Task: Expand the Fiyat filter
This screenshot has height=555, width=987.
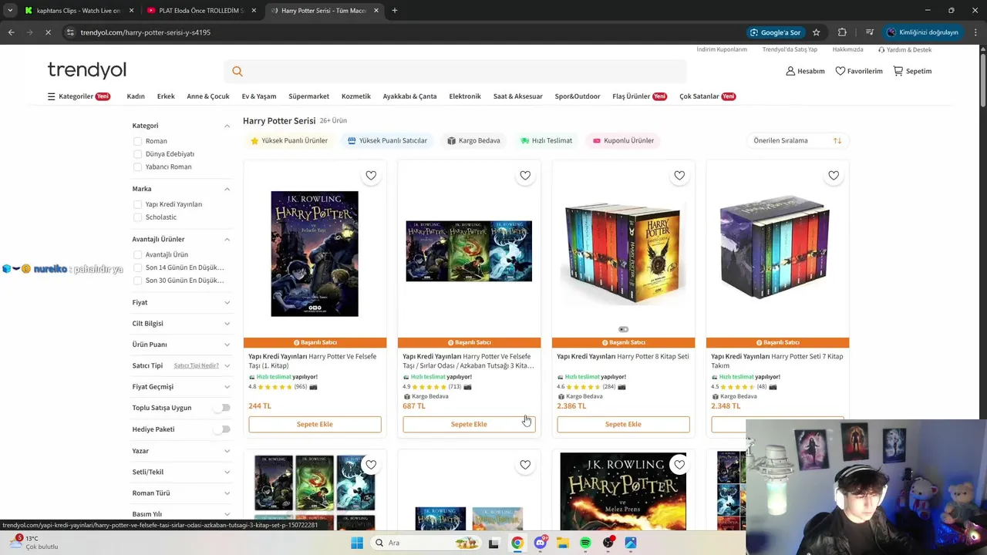Action: coord(227,302)
